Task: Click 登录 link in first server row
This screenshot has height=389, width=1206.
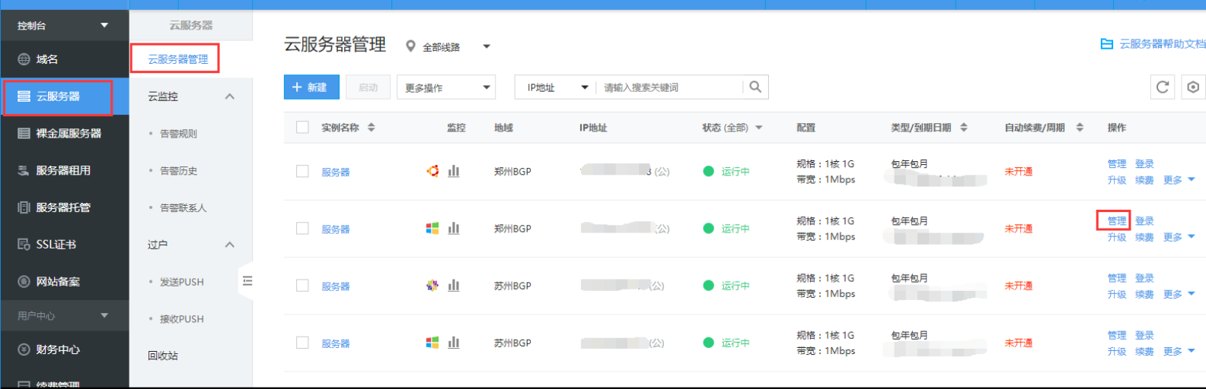Action: [1144, 163]
